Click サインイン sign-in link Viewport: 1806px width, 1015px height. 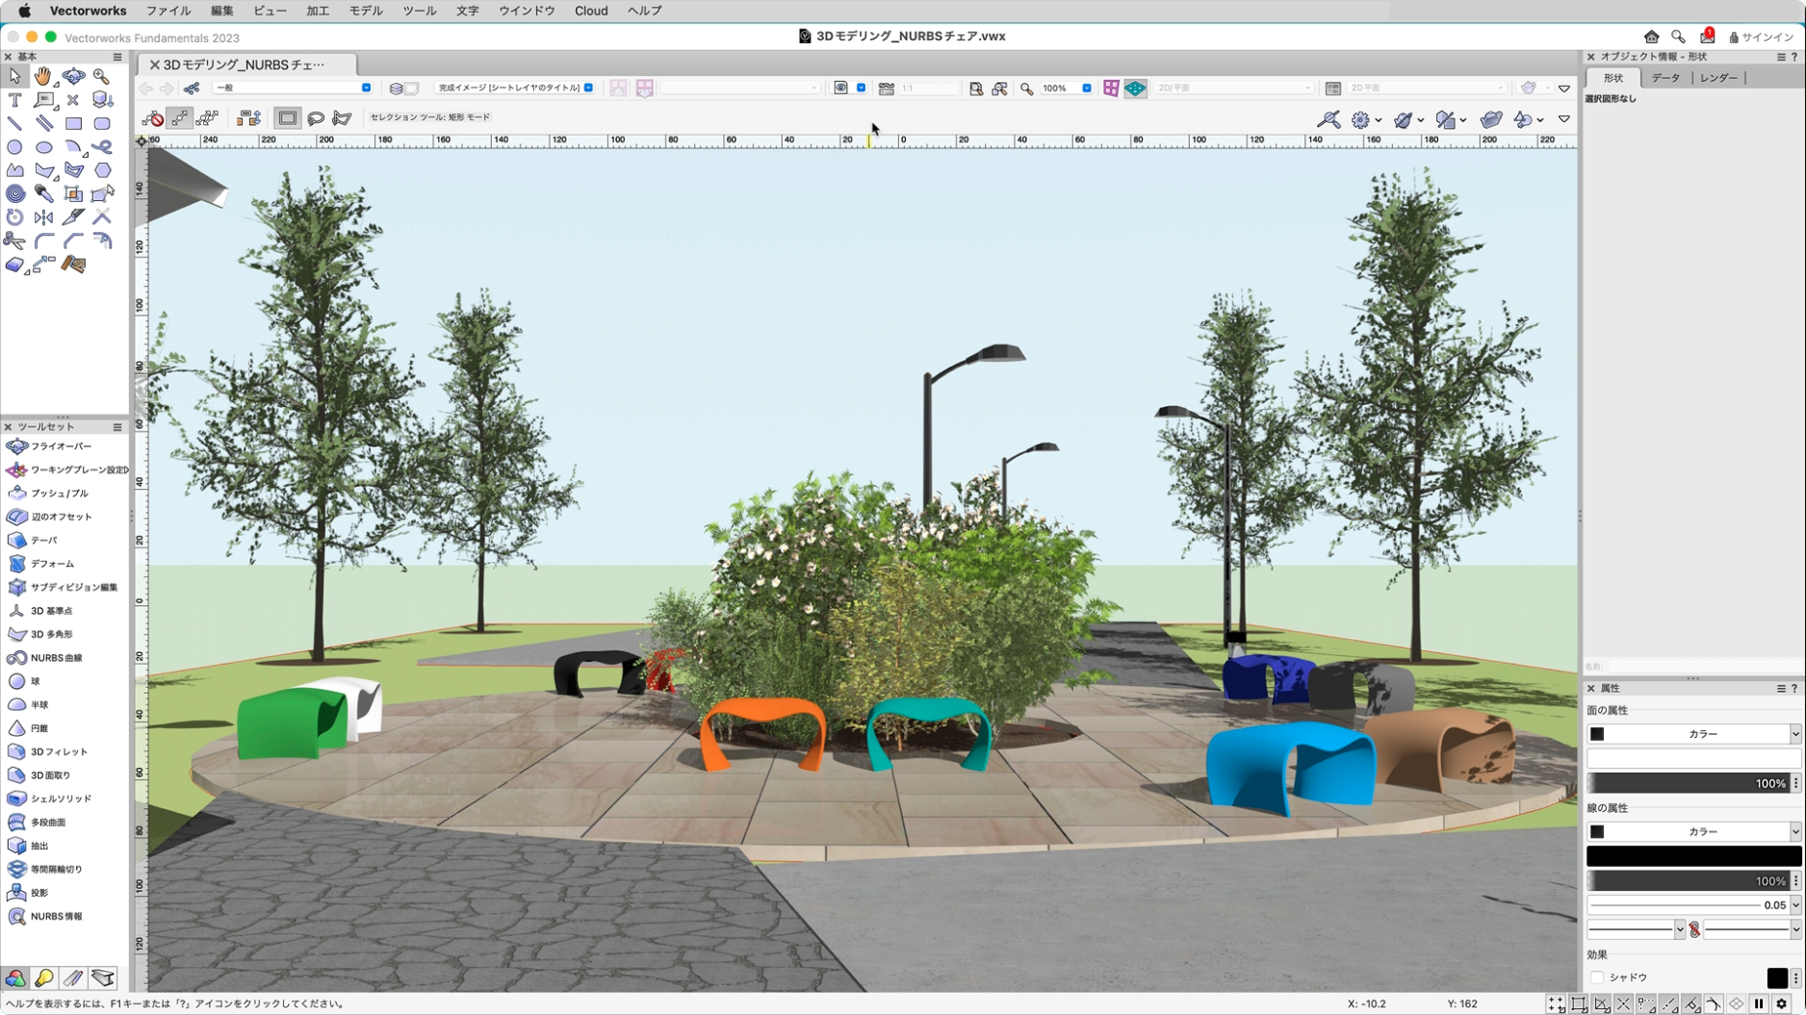pos(1761,37)
